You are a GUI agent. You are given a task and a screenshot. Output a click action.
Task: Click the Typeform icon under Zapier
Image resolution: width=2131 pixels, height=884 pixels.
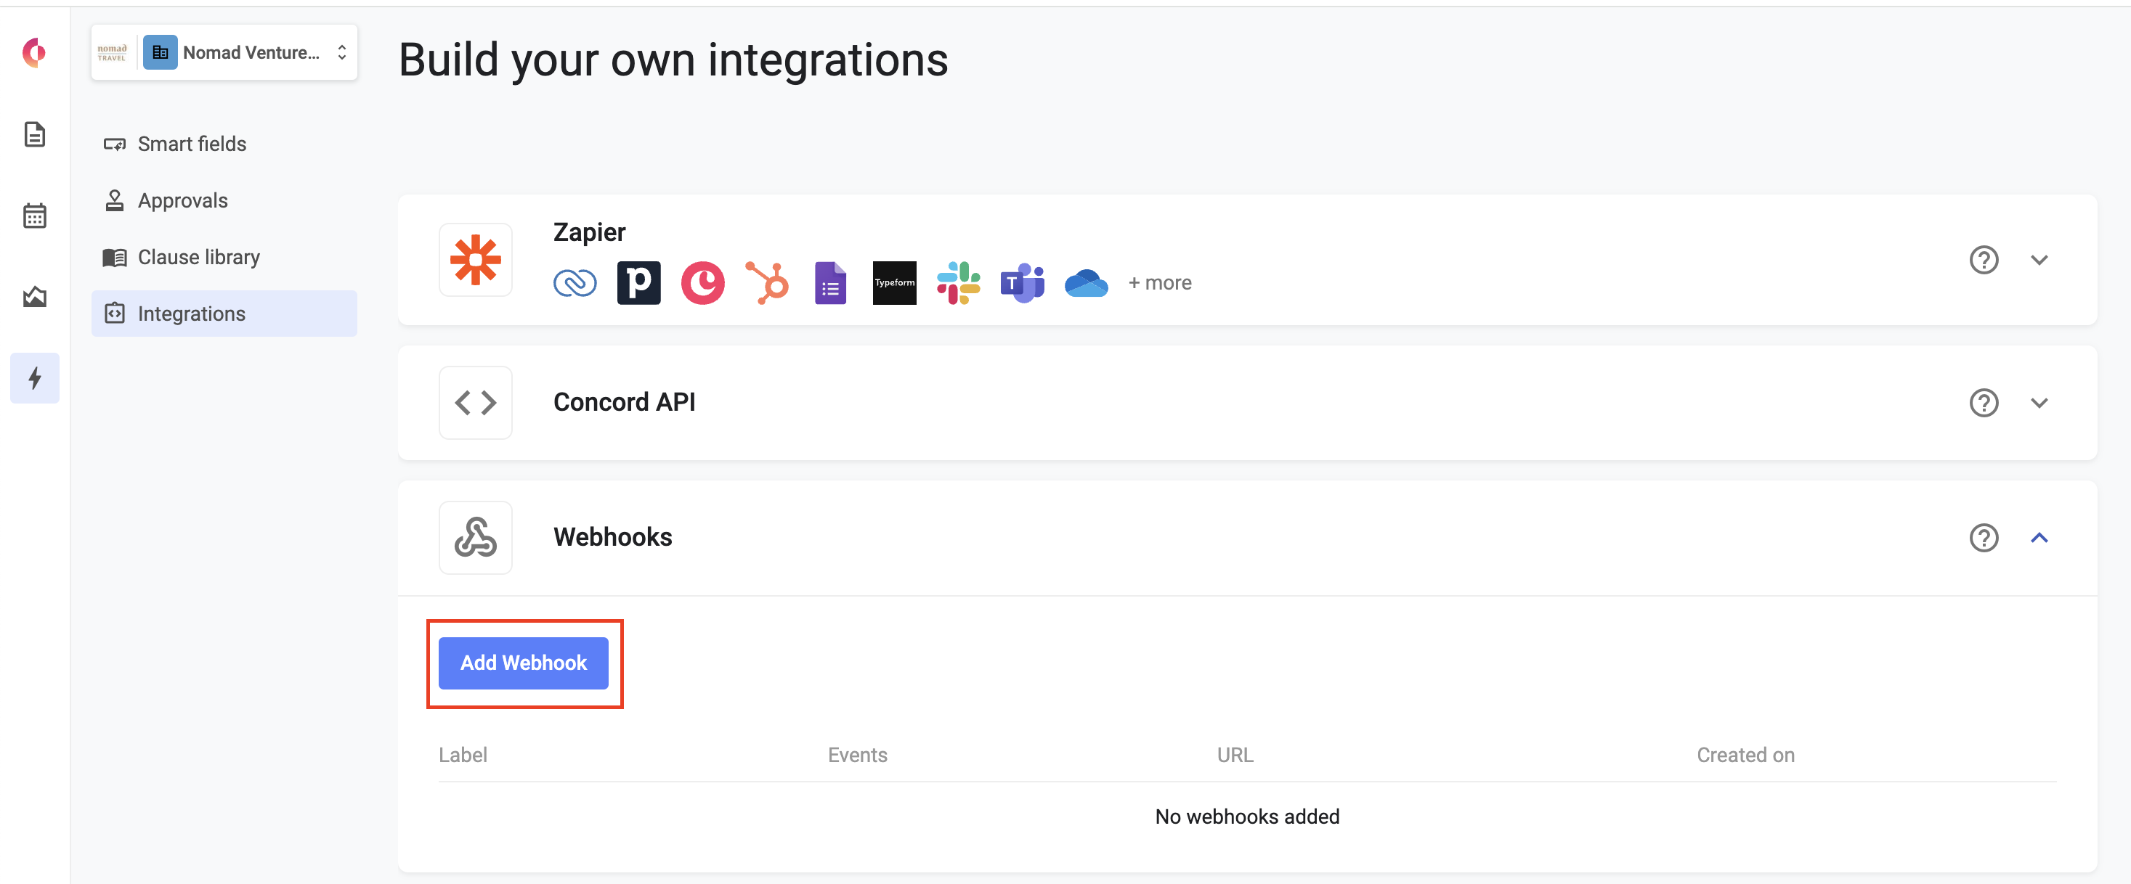point(894,282)
